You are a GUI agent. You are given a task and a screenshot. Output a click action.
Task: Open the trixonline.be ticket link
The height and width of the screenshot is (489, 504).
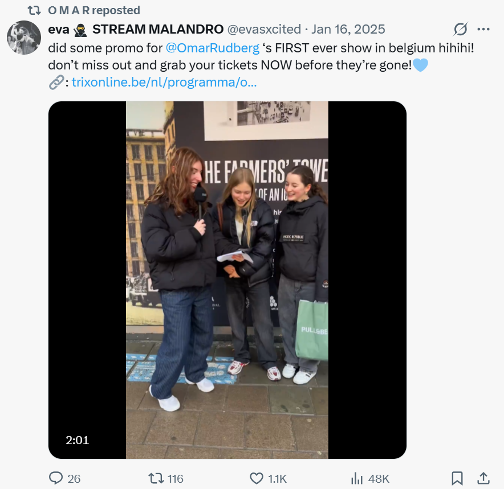[164, 82]
